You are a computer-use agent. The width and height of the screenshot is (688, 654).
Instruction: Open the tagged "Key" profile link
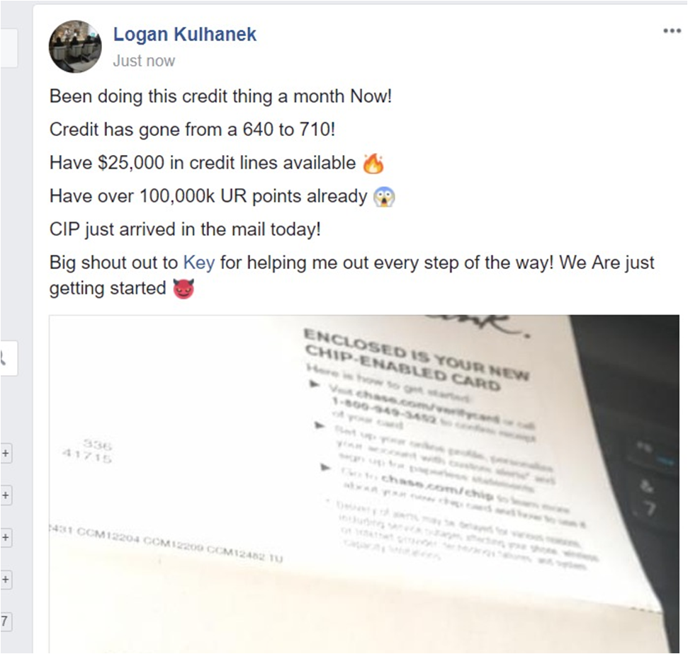pyautogui.click(x=199, y=262)
